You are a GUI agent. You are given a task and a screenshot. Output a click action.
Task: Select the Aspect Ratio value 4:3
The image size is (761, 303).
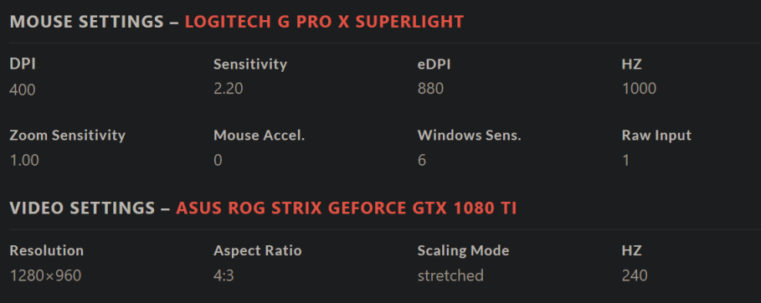tap(224, 276)
